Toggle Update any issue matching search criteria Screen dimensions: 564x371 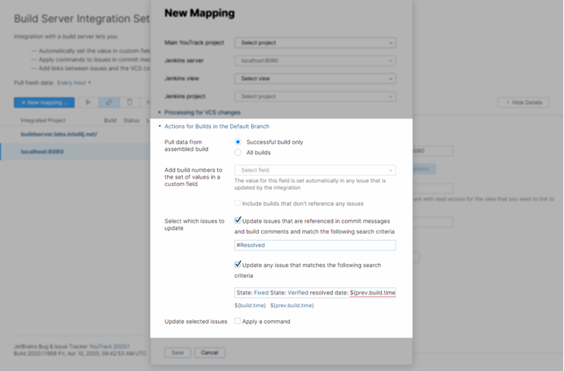point(237,264)
